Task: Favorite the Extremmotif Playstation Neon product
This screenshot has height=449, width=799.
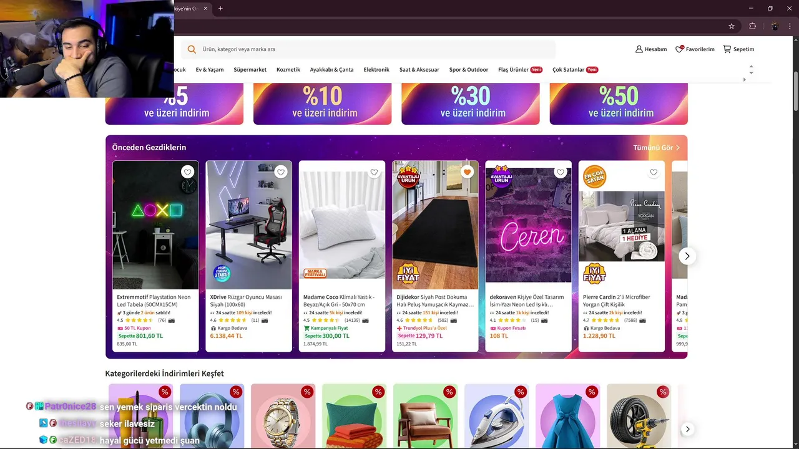Action: pyautogui.click(x=187, y=172)
